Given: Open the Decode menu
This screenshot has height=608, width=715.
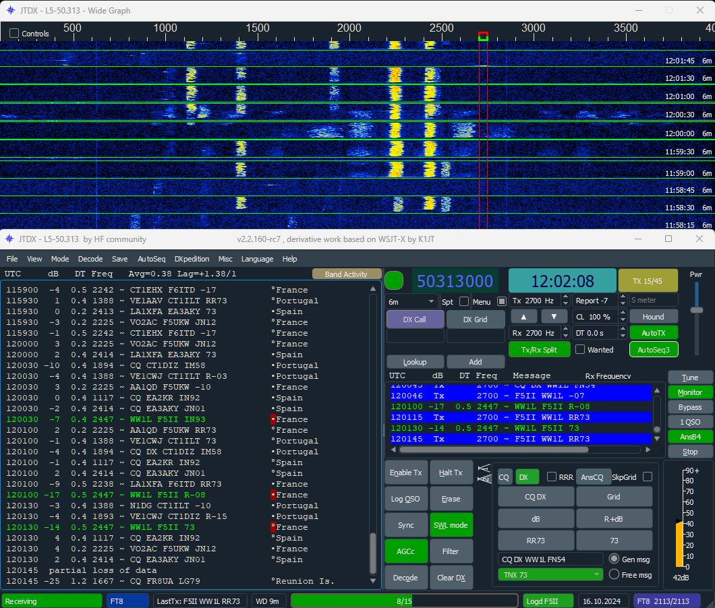Looking at the screenshot, I should click(x=90, y=258).
